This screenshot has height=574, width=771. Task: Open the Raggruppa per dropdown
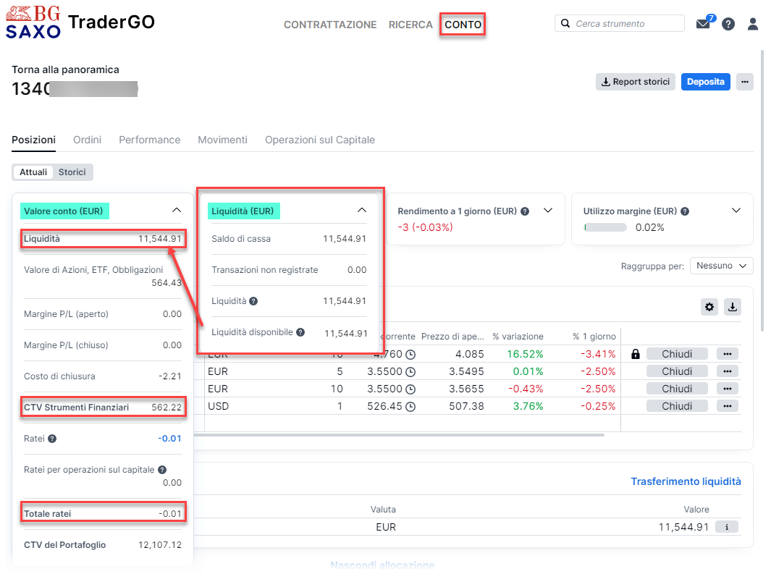tap(721, 266)
